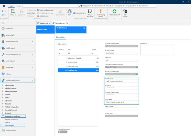Open Kundenadministration sidebar section

pos(18,80)
